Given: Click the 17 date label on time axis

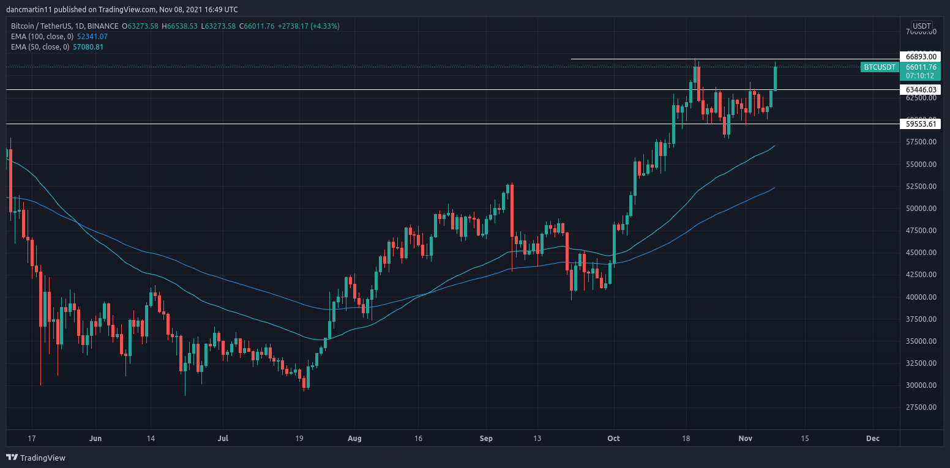Looking at the screenshot, I should pyautogui.click(x=32, y=439).
